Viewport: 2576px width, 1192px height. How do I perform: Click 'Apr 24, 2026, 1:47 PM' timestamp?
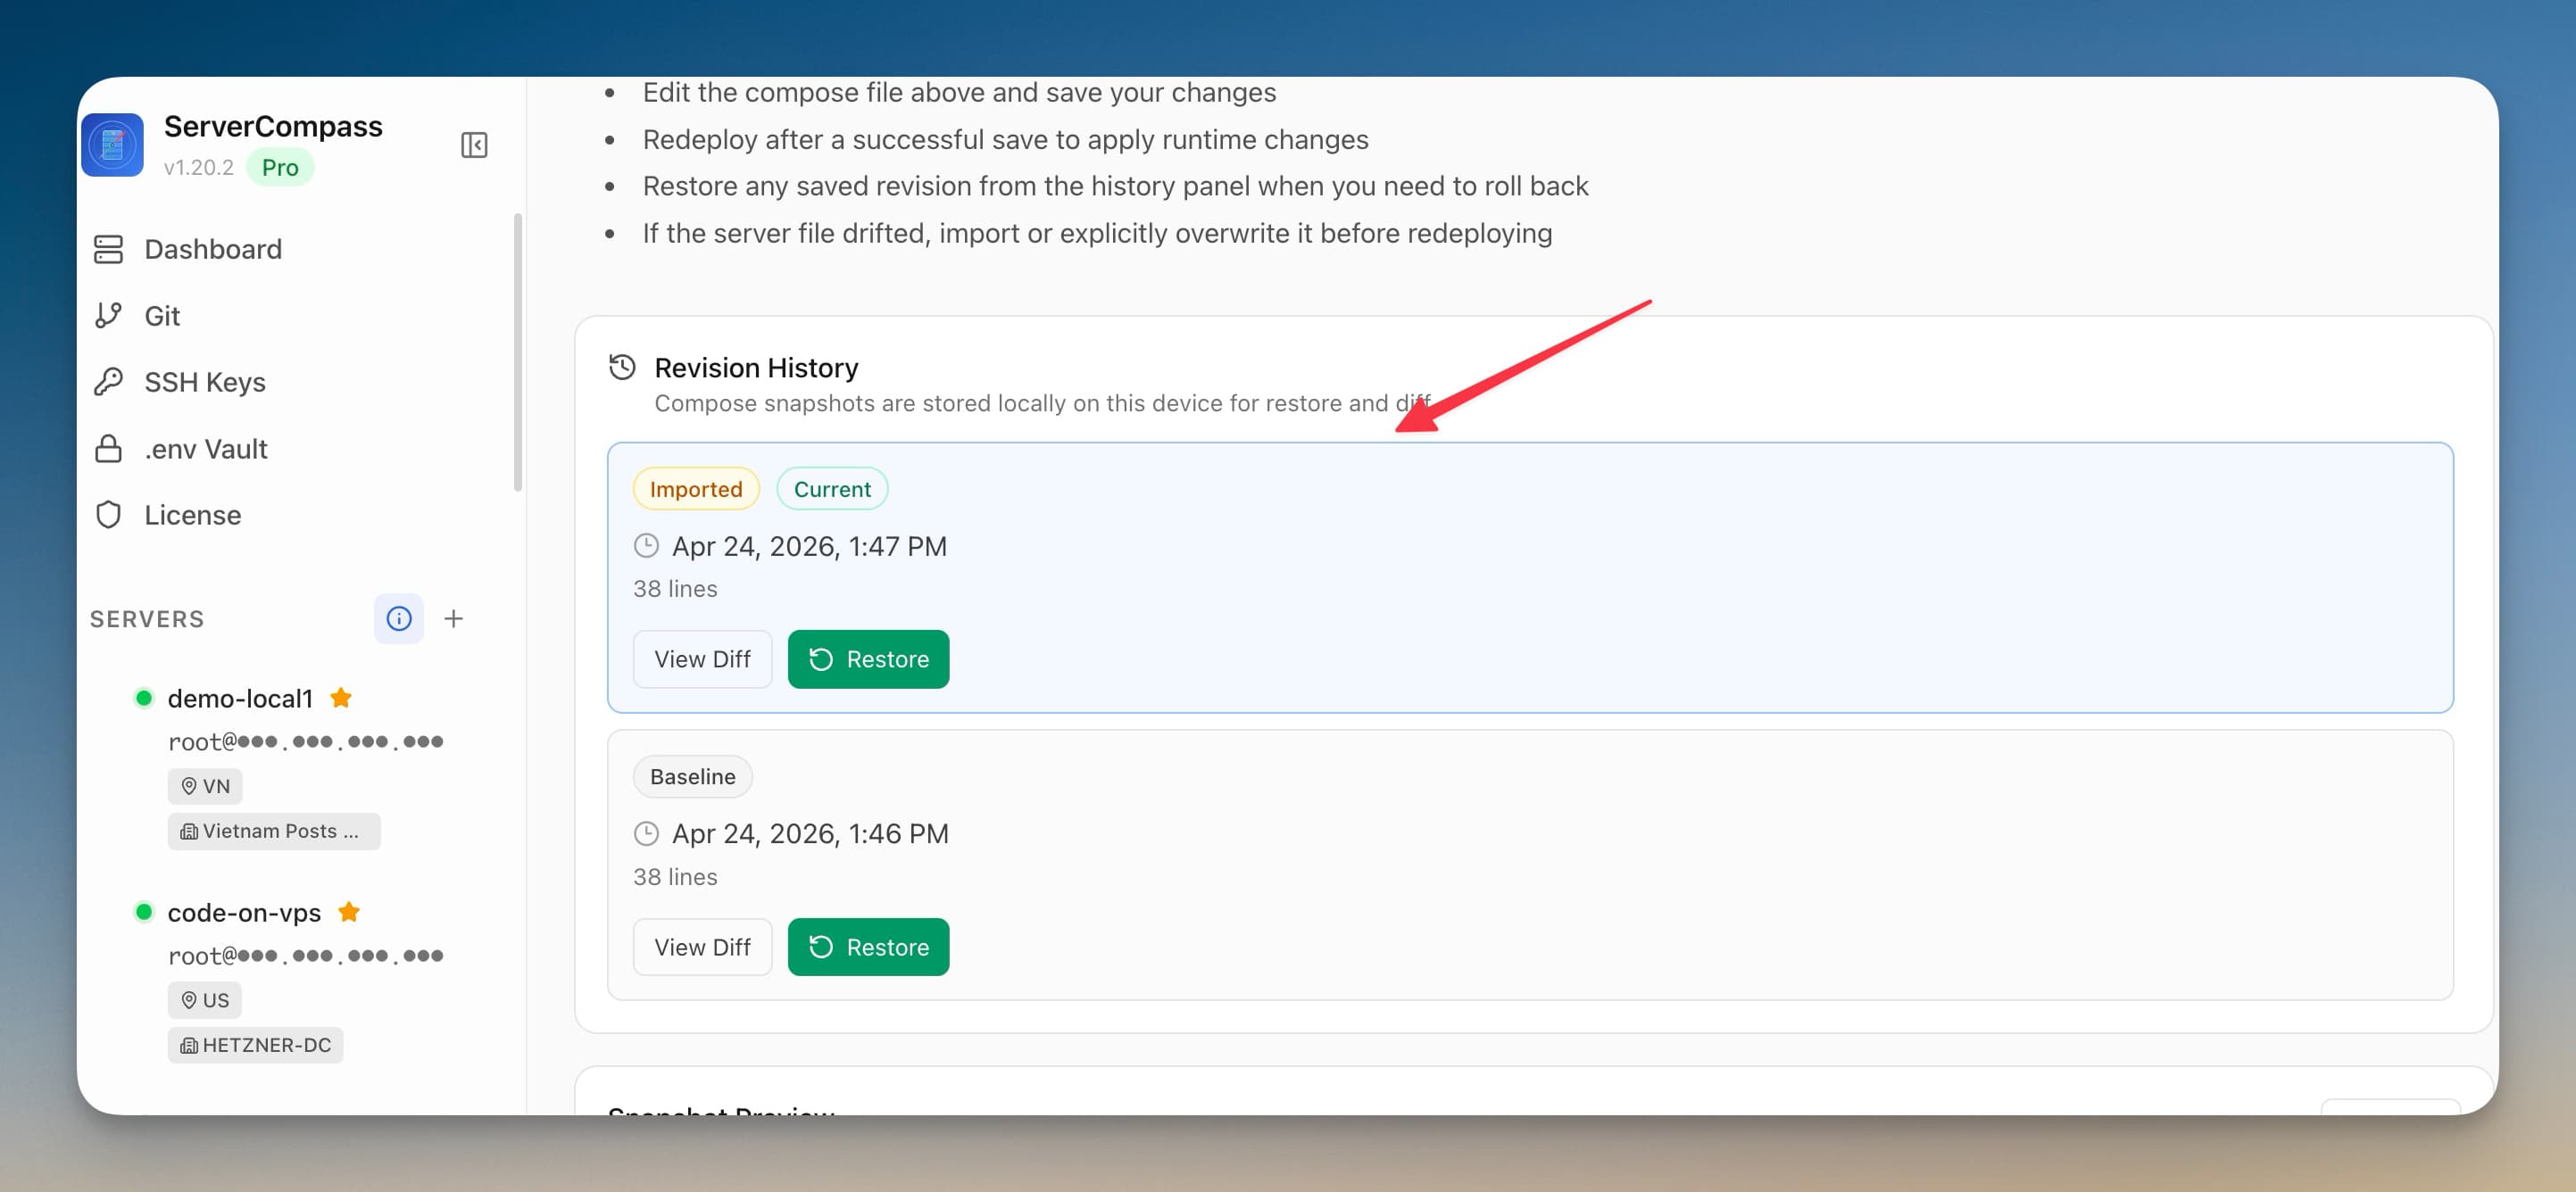click(809, 546)
